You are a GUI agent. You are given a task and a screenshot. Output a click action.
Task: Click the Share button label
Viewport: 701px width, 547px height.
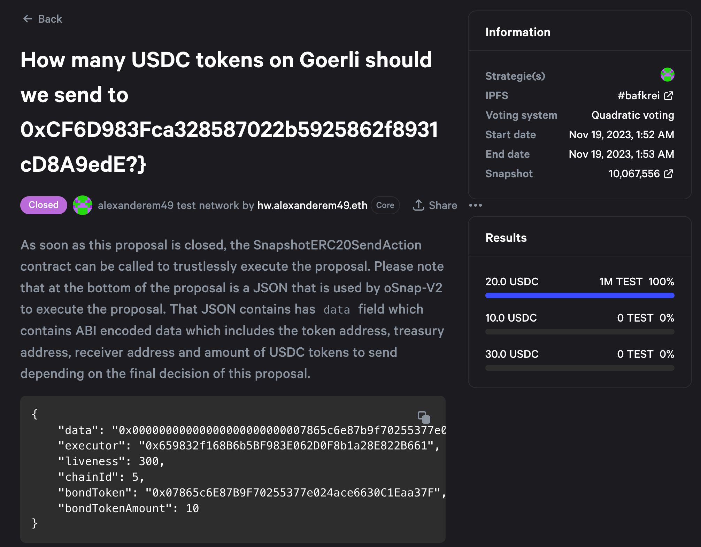443,205
